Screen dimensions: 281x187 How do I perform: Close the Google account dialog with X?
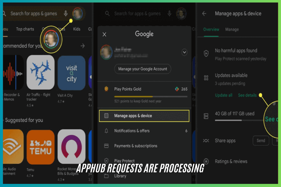tap(105, 34)
